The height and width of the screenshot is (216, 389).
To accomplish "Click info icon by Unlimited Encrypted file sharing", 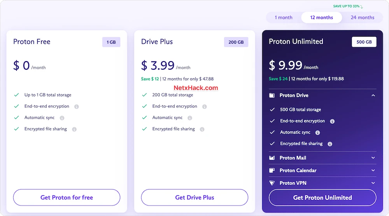I will pos(330,144).
